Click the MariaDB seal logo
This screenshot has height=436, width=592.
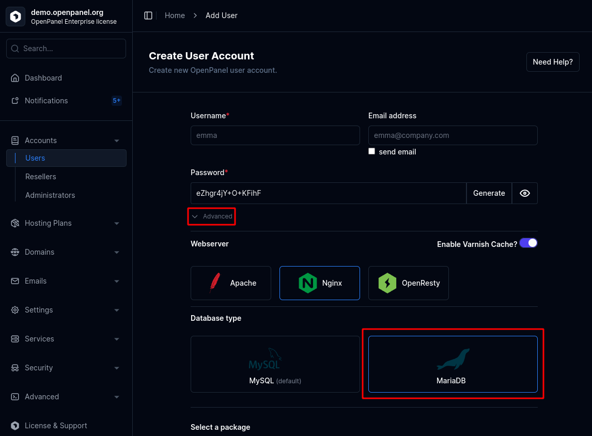(453, 359)
